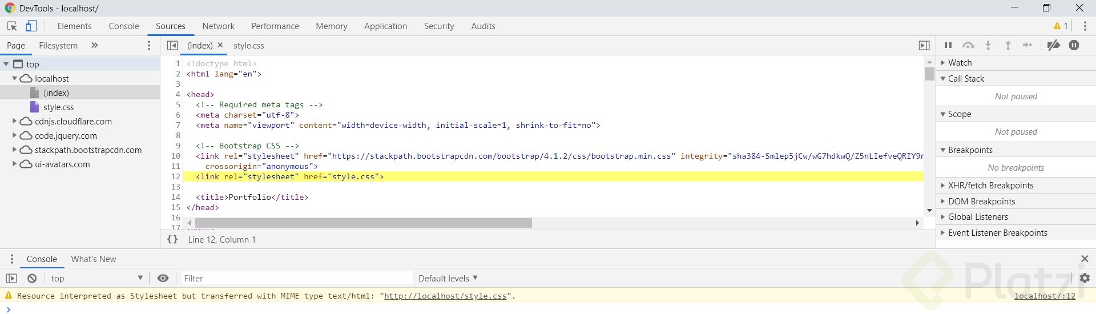The height and width of the screenshot is (314, 1096).
Task: Click the pretty print braces icon
Action: tap(172, 240)
